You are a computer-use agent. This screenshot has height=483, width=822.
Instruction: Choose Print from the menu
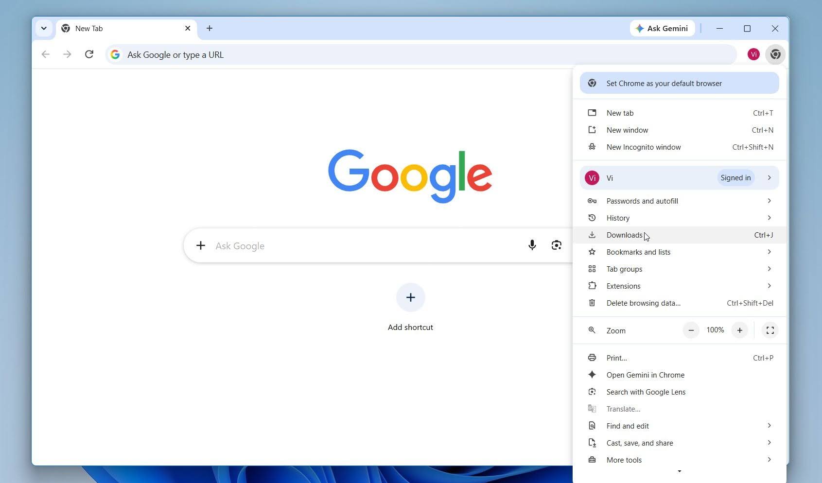[x=679, y=358]
